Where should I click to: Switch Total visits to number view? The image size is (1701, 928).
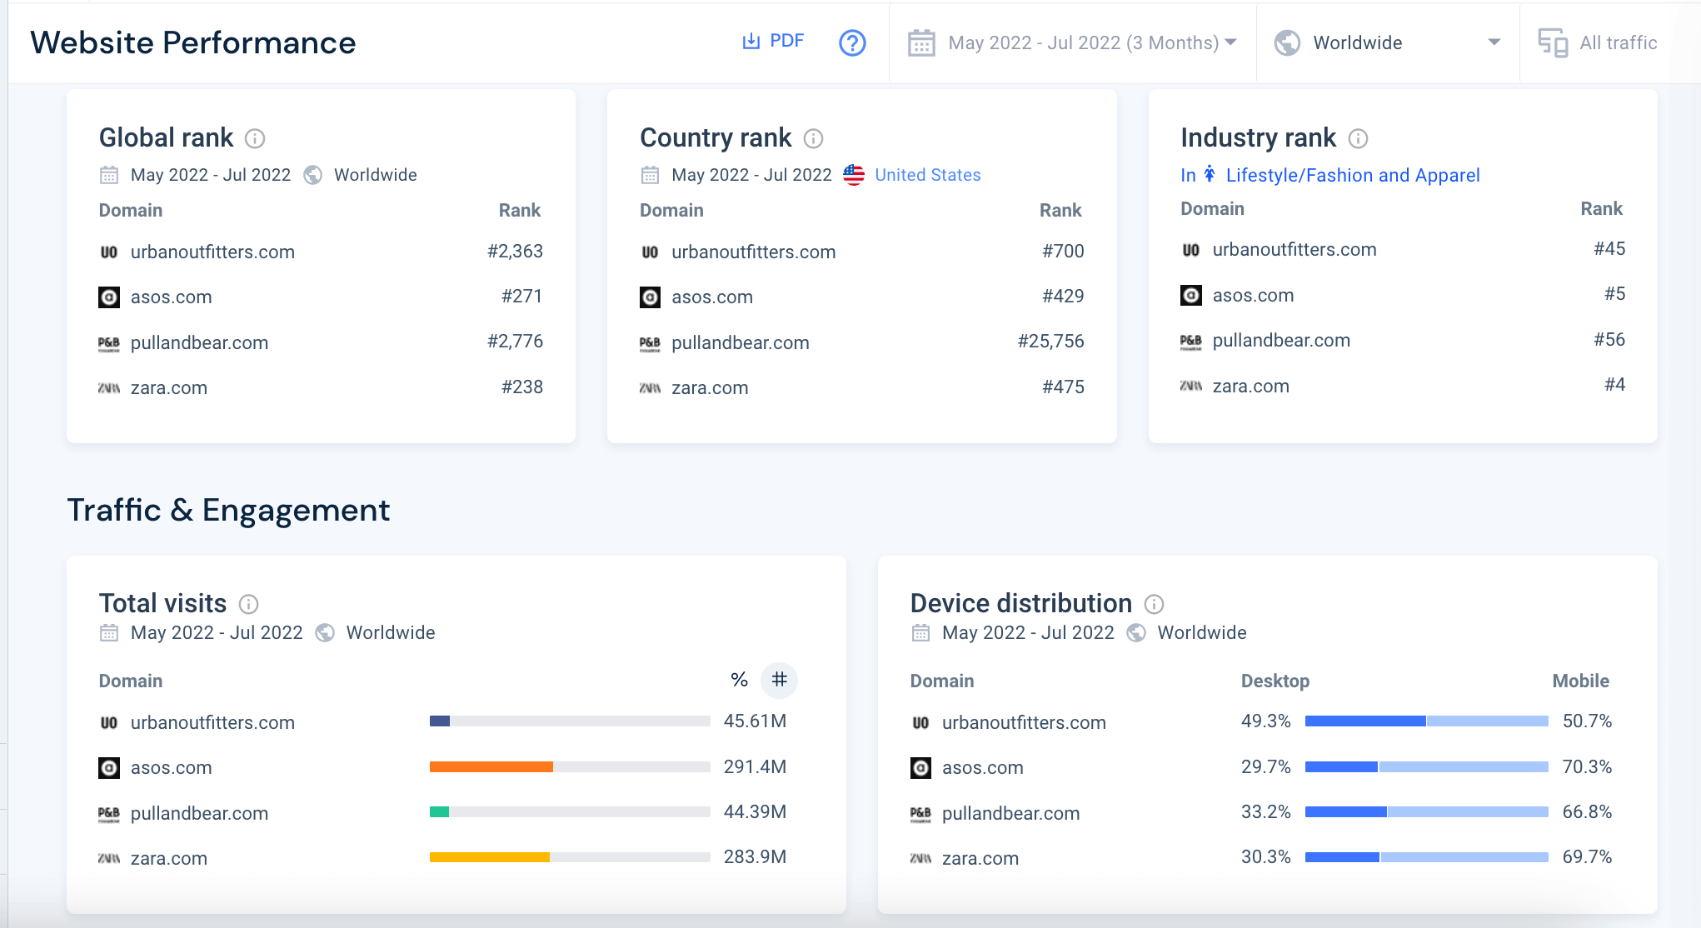780,680
